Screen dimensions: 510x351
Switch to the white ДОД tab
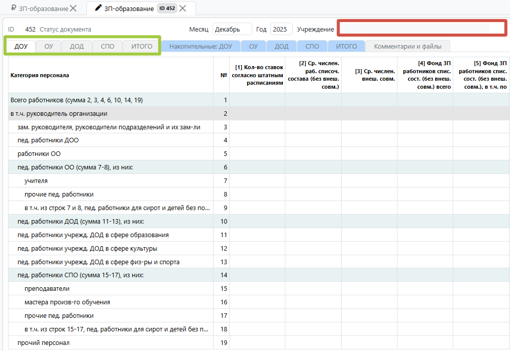click(x=77, y=47)
